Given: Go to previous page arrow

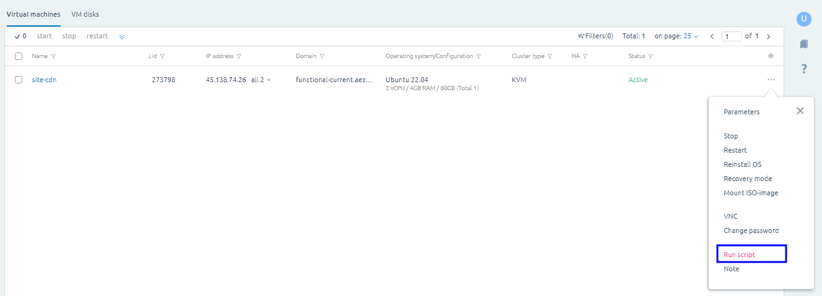Looking at the screenshot, I should [712, 36].
